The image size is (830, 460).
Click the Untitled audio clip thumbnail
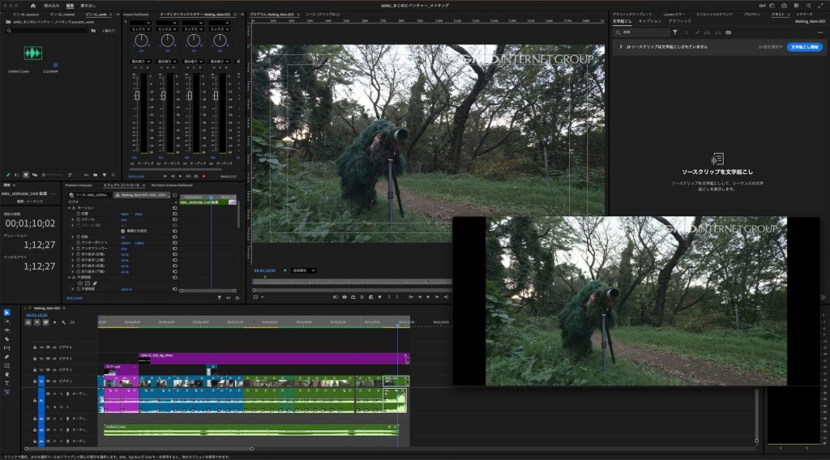(x=33, y=53)
